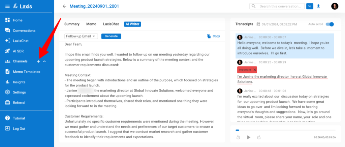
Task: Collapse the Channels section chevron
Action: coord(44,61)
